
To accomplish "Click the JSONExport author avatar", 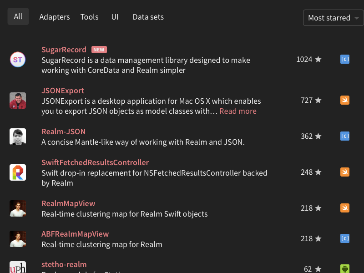I will pyautogui.click(x=18, y=101).
